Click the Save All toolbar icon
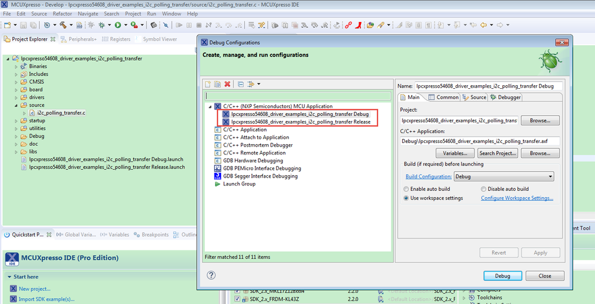This screenshot has width=595, height=304. tap(33, 25)
